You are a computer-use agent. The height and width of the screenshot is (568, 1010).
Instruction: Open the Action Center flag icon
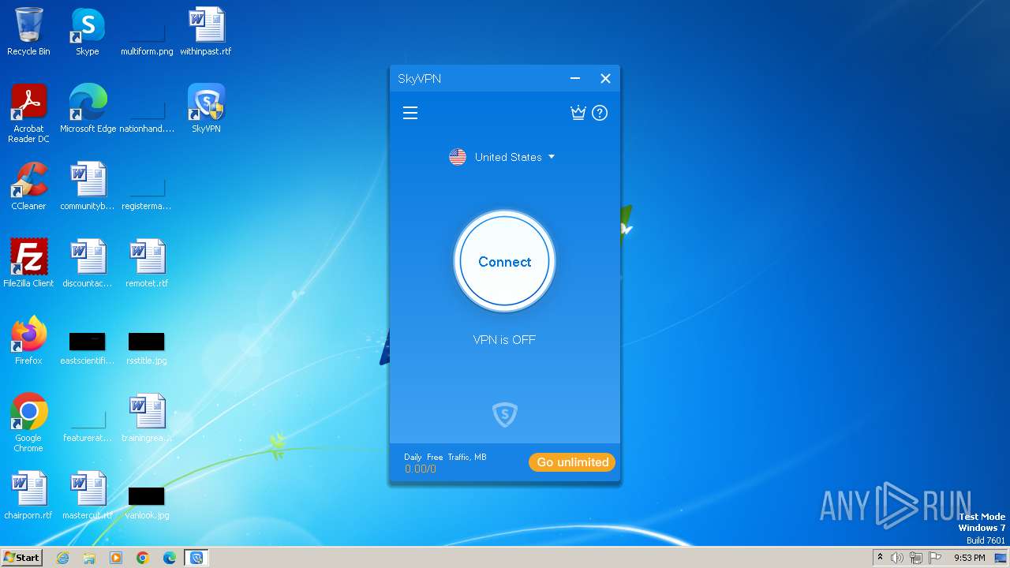[x=936, y=558]
